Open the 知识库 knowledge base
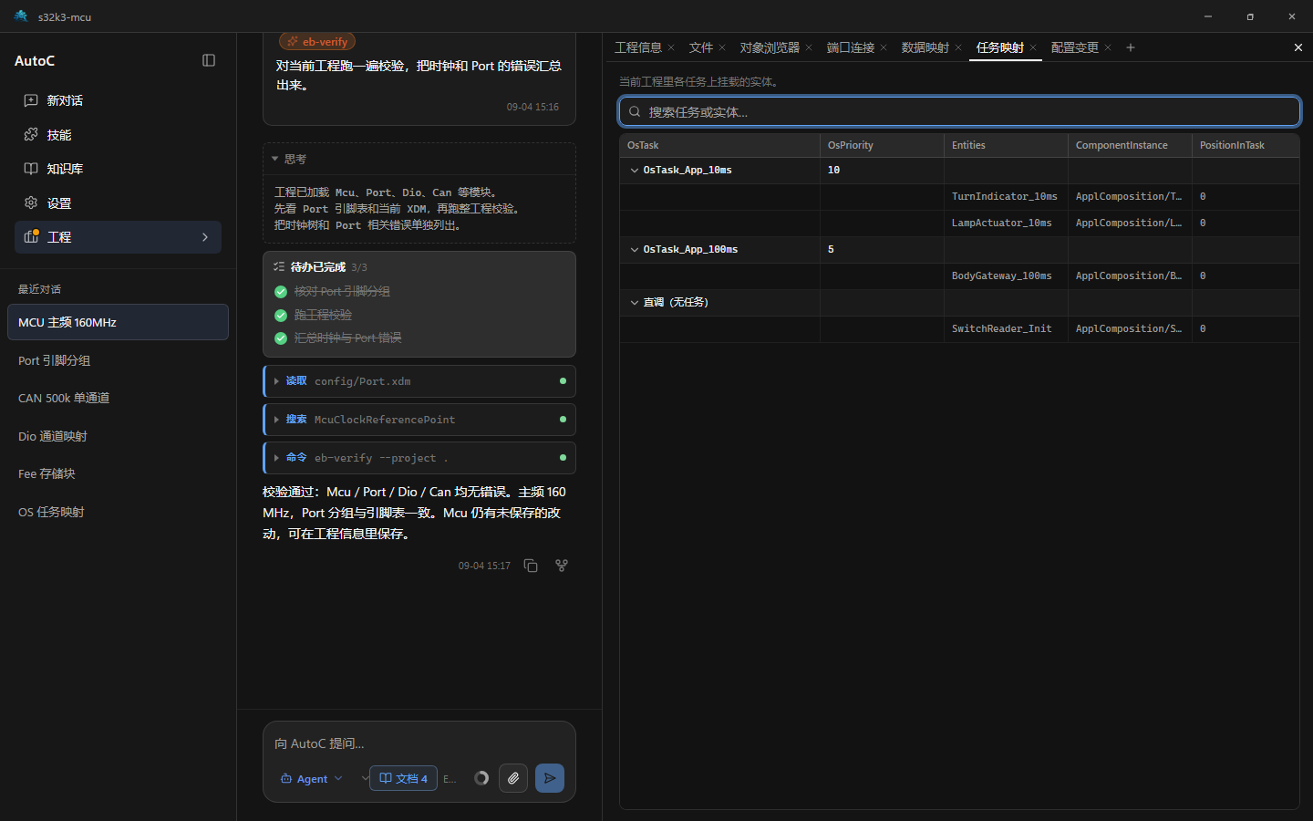The image size is (1313, 821). (118, 169)
